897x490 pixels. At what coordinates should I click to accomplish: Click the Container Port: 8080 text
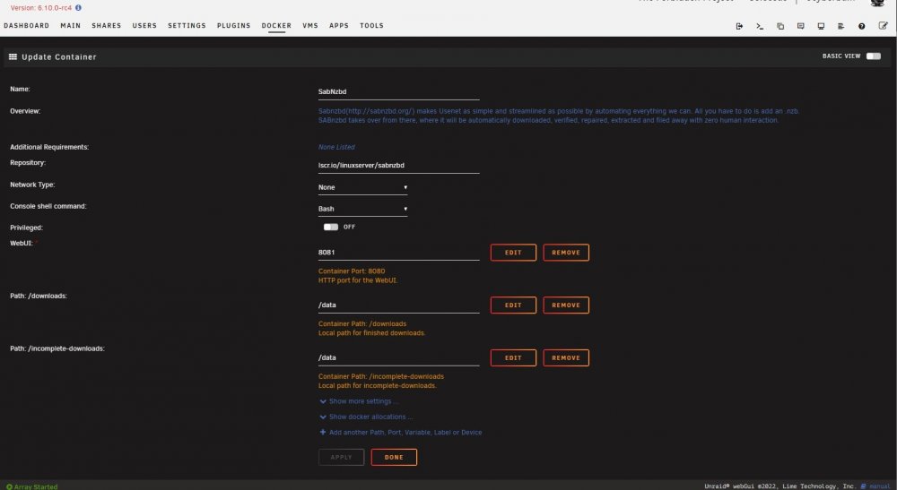pyautogui.click(x=352, y=271)
